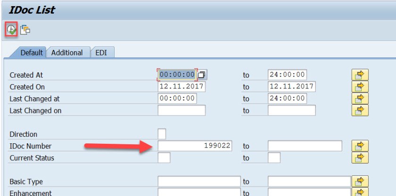Click the Created At from-time field
This screenshot has height=196, width=396.
click(177, 75)
